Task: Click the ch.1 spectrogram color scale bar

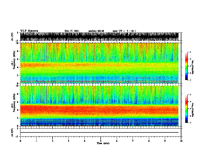Action: point(186,66)
